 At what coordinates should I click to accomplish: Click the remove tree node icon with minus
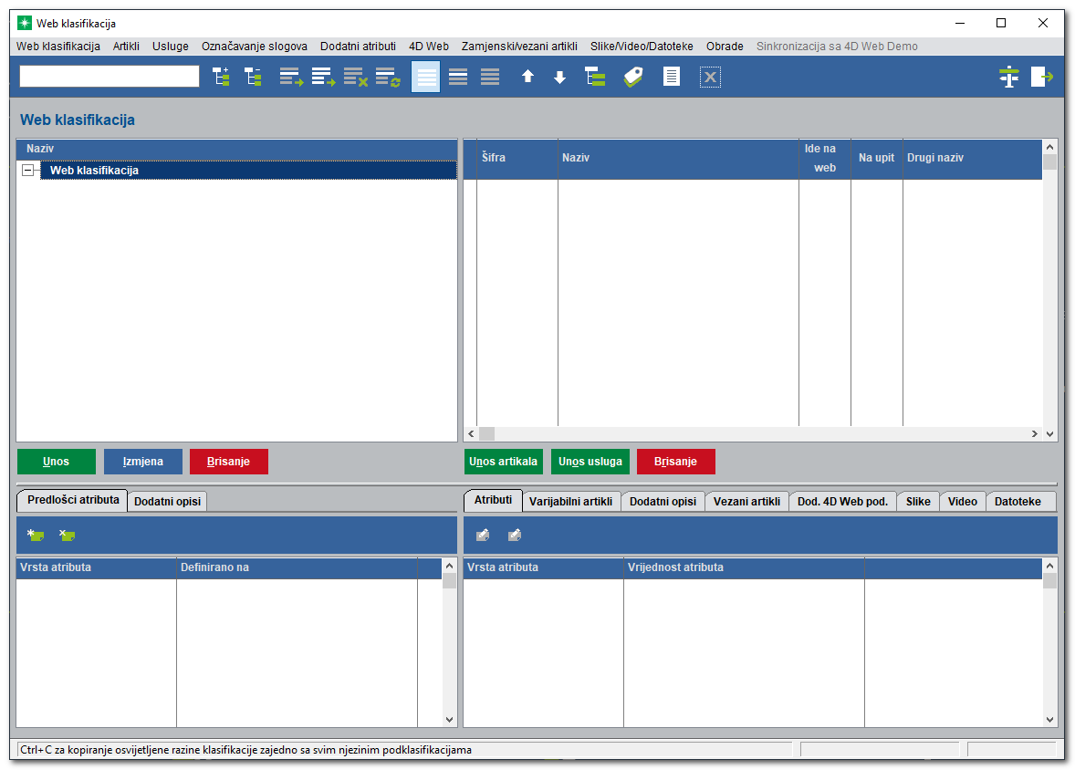(x=253, y=78)
